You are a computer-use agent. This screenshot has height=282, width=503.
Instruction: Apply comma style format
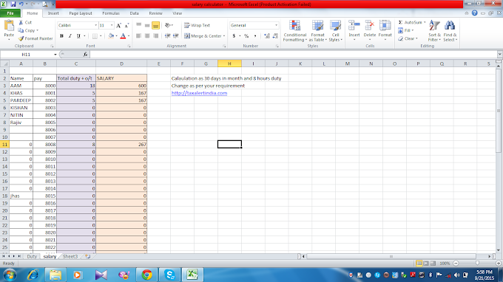pyautogui.click(x=255, y=36)
